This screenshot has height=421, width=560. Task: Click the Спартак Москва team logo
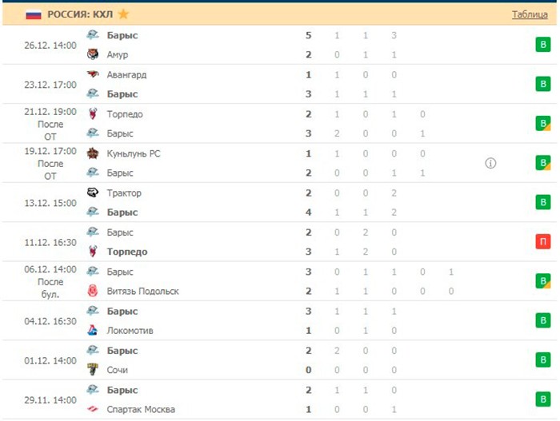(x=93, y=409)
